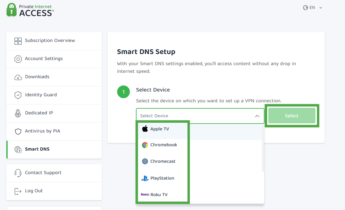The width and height of the screenshot is (345, 210).
Task: Click the Log Out door arrow icon
Action: (x=18, y=191)
